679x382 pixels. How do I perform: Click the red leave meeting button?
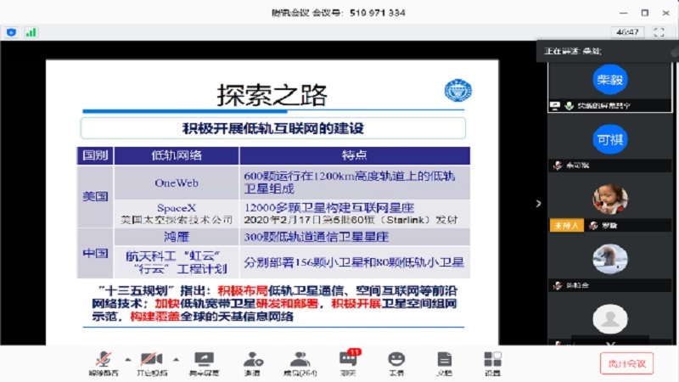626,363
